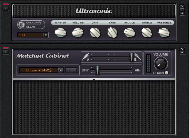Click the Matched Cabinet Volume knob
189x138 pixels.
pyautogui.click(x=161, y=63)
